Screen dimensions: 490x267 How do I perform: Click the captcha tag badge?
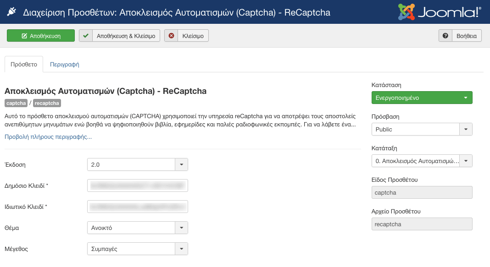tap(16, 103)
